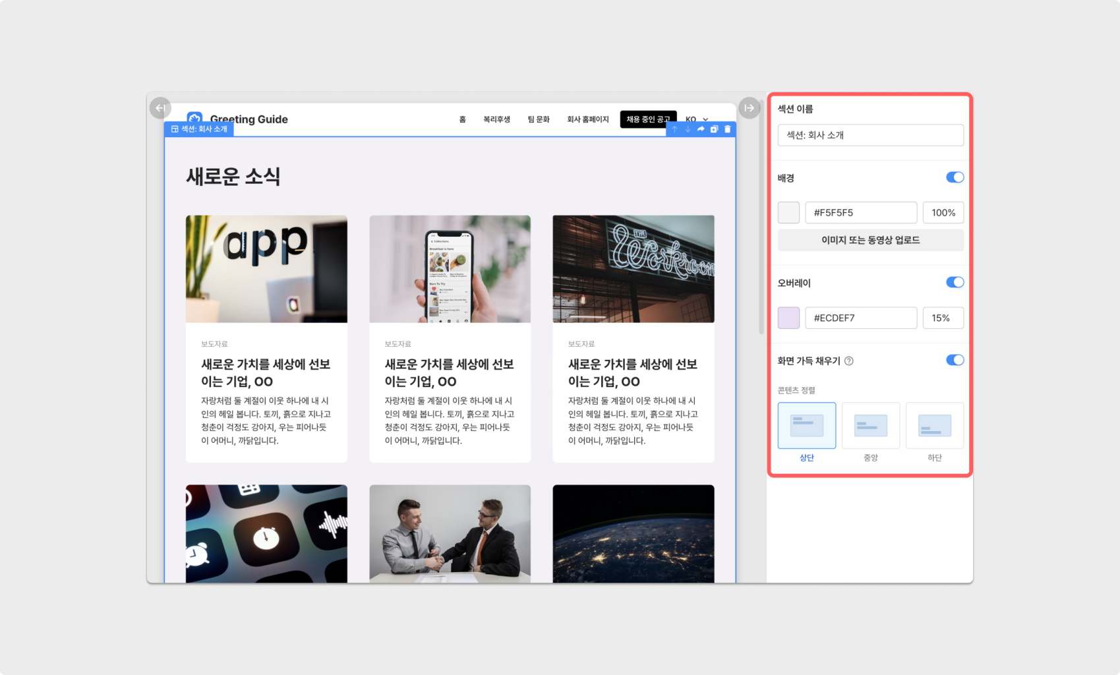The height and width of the screenshot is (675, 1120).
Task: Open the 홈 menu item
Action: (x=463, y=119)
